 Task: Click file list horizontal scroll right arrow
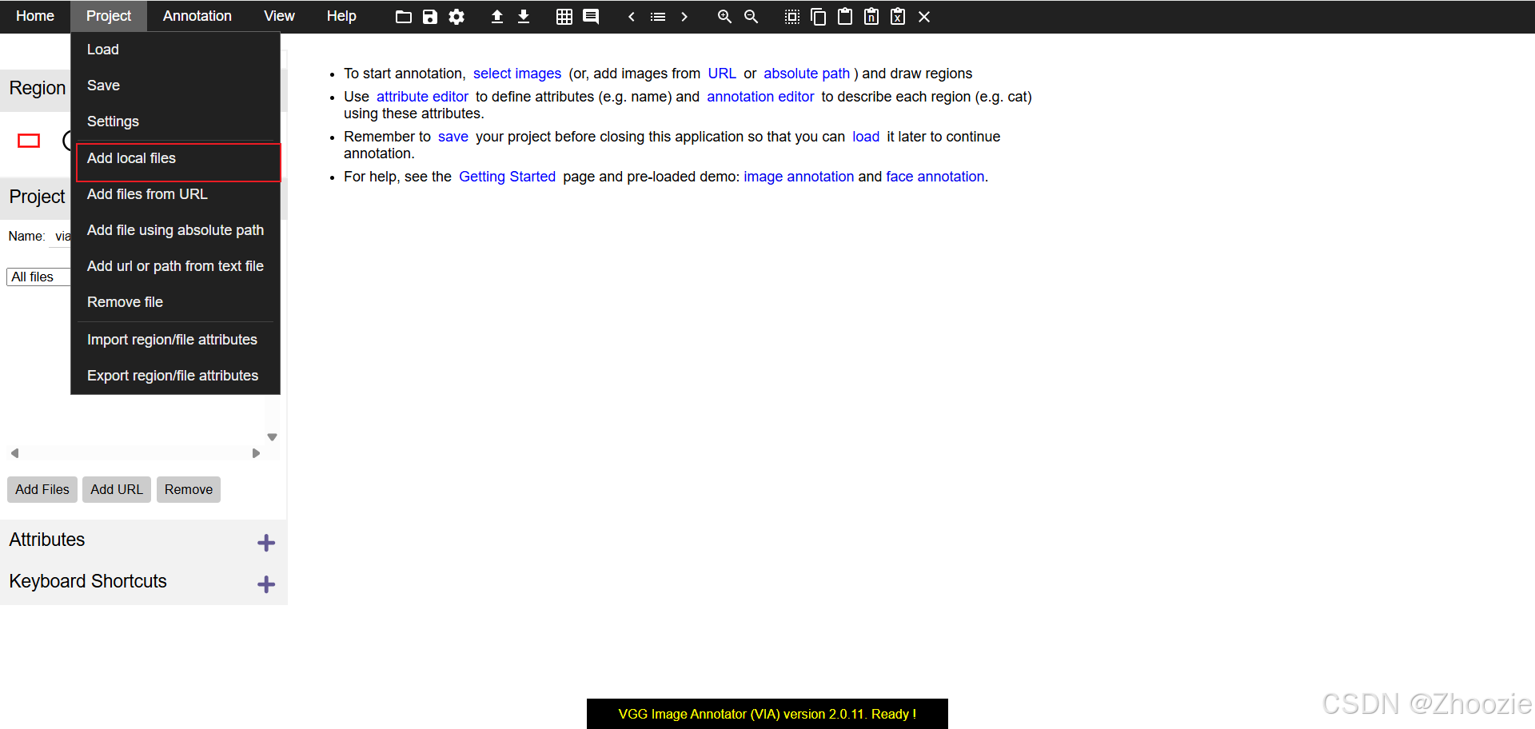[x=256, y=453]
